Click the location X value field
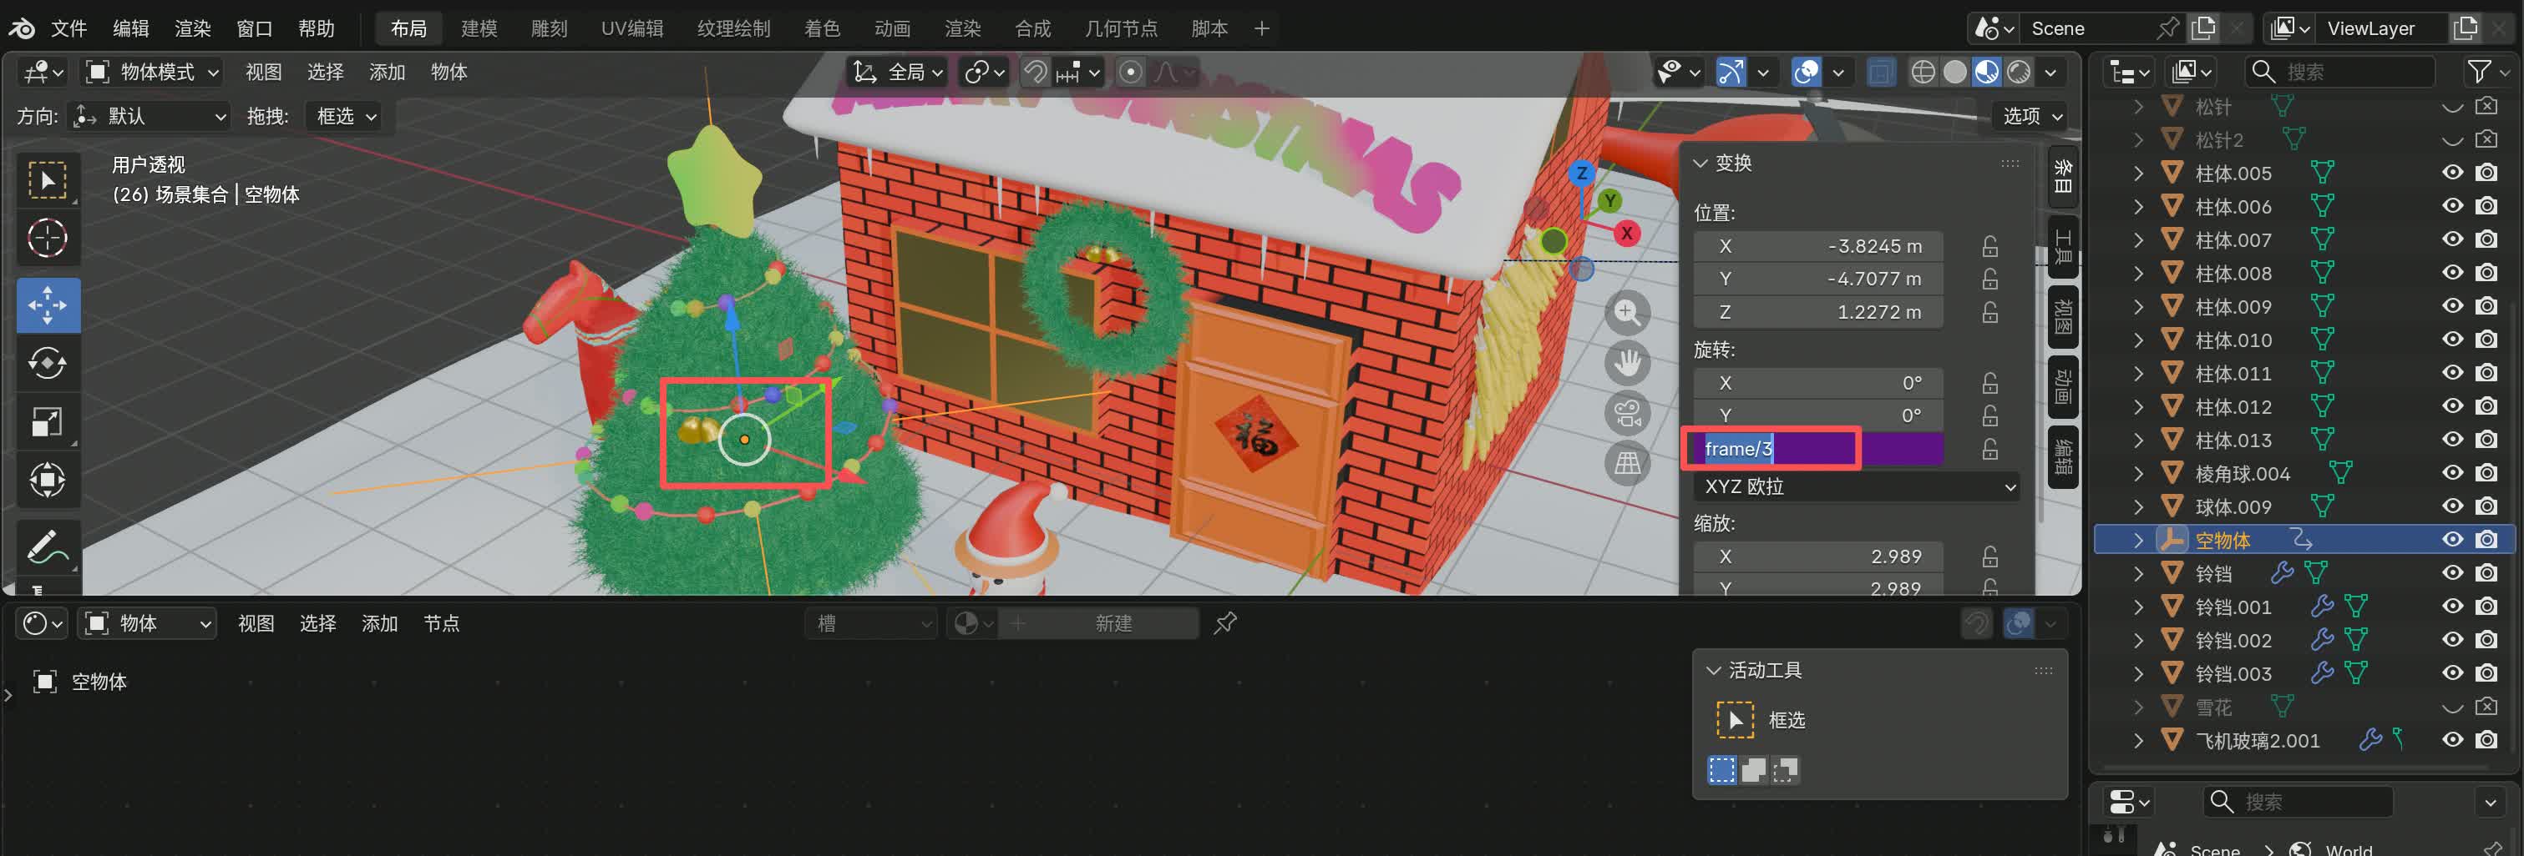The width and height of the screenshot is (2524, 856). (1817, 245)
